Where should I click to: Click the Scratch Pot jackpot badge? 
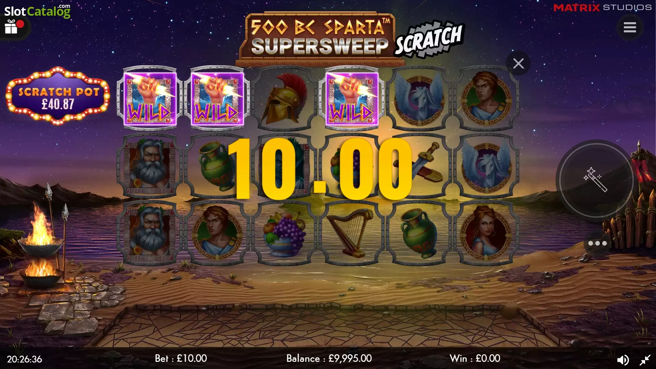point(58,96)
